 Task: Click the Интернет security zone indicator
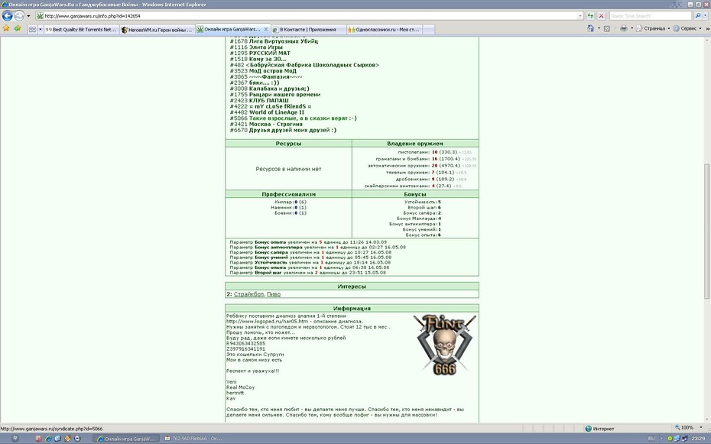599,428
